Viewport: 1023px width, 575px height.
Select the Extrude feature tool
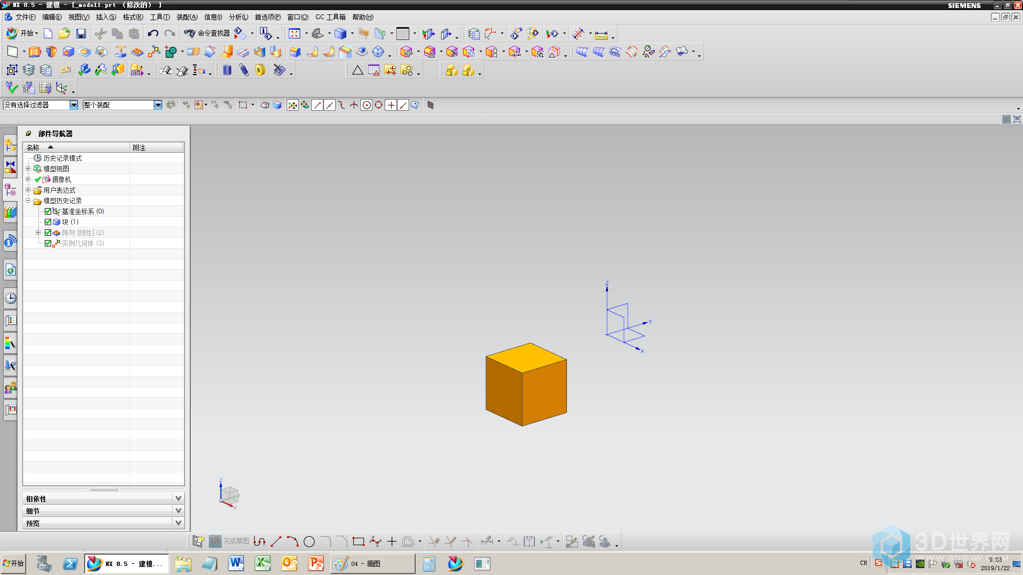pos(35,52)
